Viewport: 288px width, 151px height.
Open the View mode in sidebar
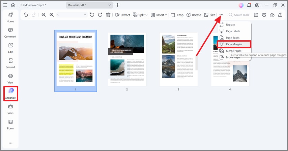coord(10,79)
